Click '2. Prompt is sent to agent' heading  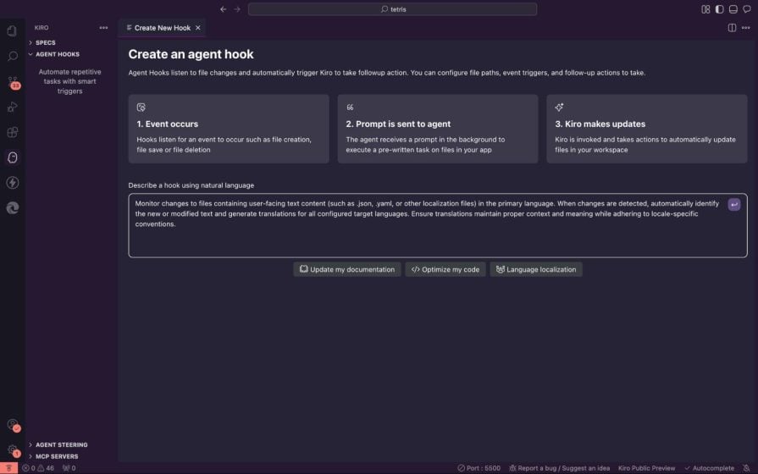pyautogui.click(x=398, y=124)
